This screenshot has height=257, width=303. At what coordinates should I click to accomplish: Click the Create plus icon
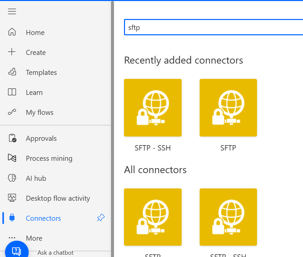click(12, 52)
